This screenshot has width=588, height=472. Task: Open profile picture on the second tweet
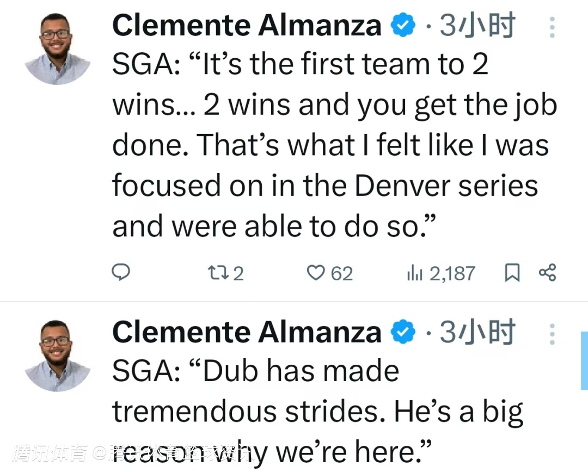click(57, 355)
